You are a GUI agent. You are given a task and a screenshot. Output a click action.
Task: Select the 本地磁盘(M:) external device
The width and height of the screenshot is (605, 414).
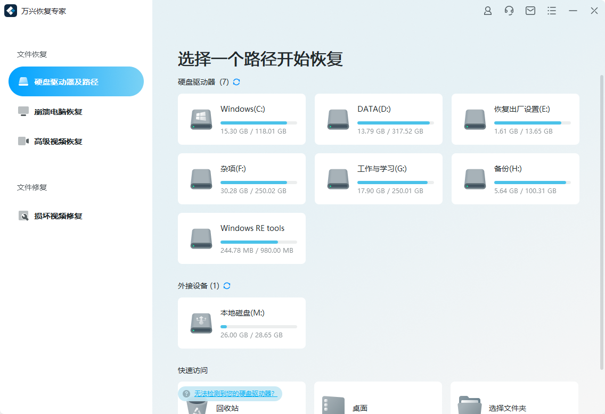(241, 323)
